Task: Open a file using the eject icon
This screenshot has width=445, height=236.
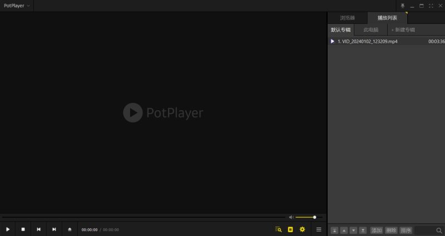Action: click(x=70, y=229)
